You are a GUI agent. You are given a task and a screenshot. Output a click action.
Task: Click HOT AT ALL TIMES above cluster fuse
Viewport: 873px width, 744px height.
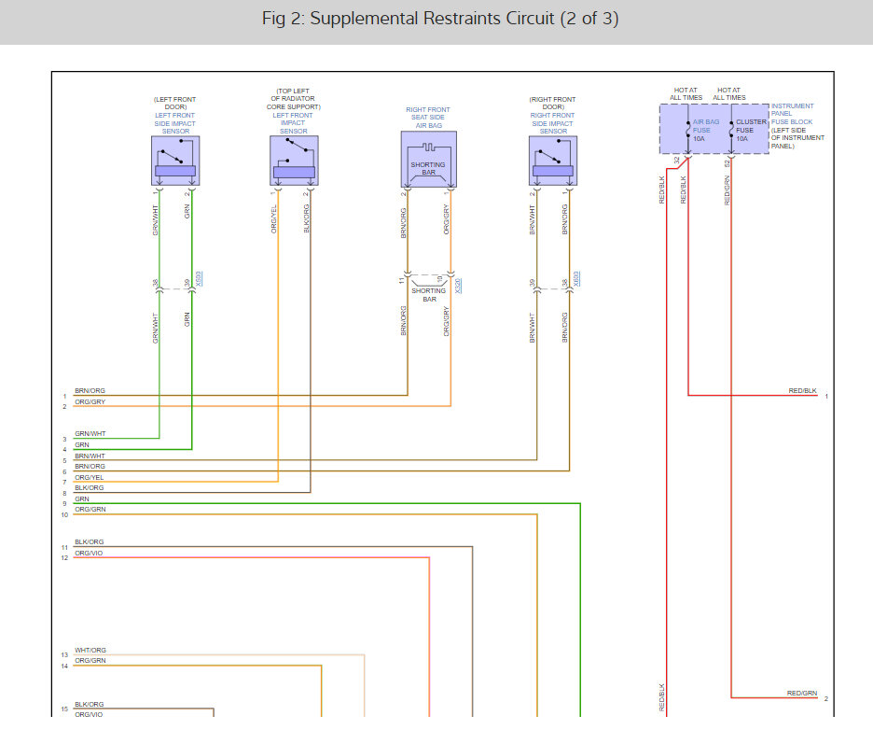[x=729, y=93]
